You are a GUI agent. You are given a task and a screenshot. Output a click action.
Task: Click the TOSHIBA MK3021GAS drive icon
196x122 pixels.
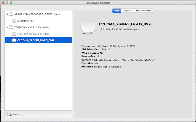click(11, 27)
